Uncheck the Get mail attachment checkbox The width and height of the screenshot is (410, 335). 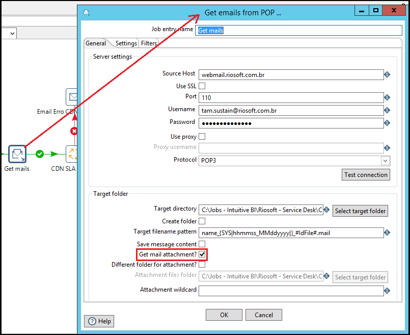[202, 254]
